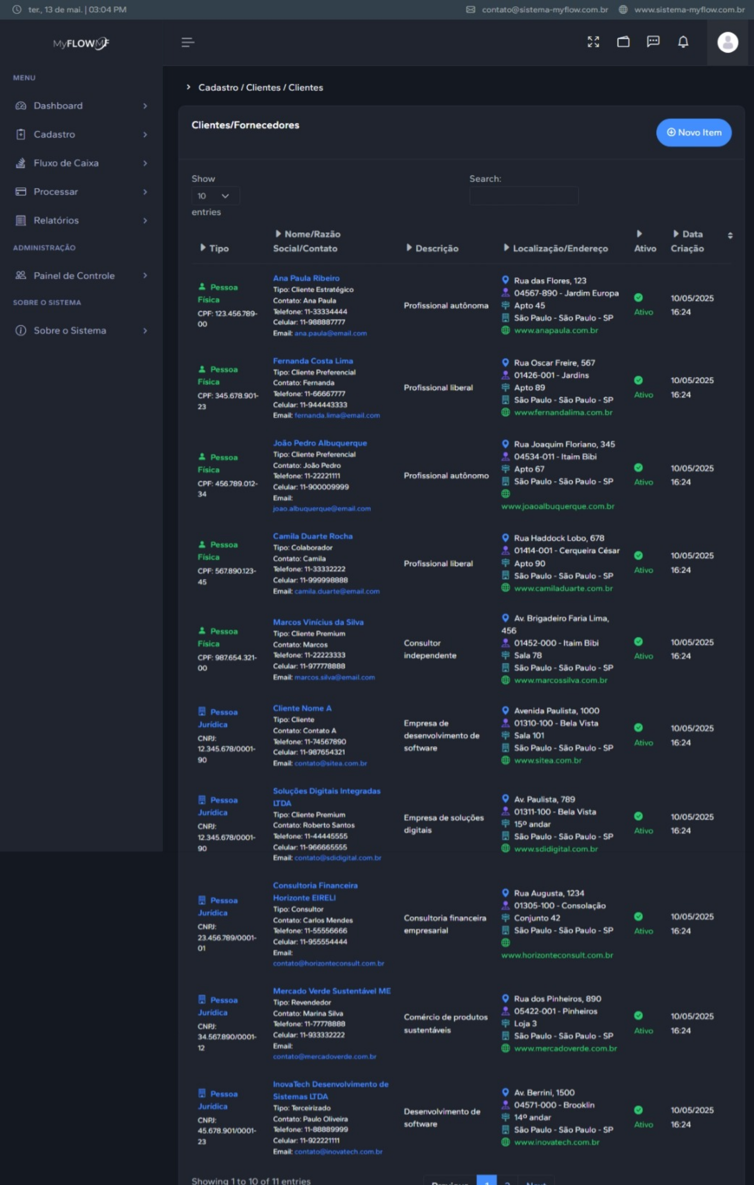Click the MyFlow logo
Viewport: 754px width, 1185px height.
(x=81, y=43)
